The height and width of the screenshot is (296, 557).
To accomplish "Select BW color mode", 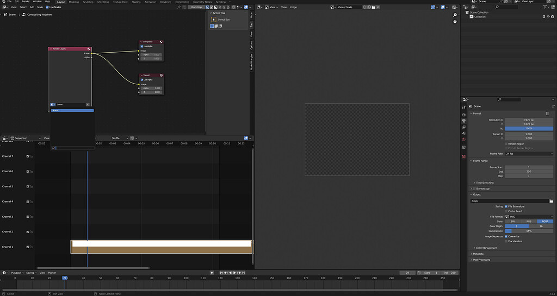I will (x=512, y=221).
